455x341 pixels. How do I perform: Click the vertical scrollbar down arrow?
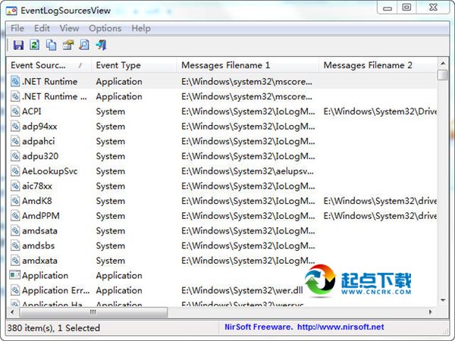point(443,300)
